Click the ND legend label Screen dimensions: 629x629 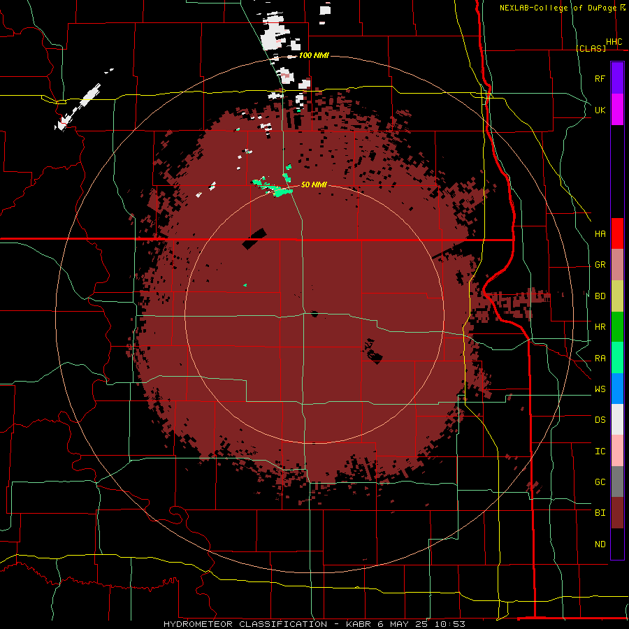(x=600, y=544)
